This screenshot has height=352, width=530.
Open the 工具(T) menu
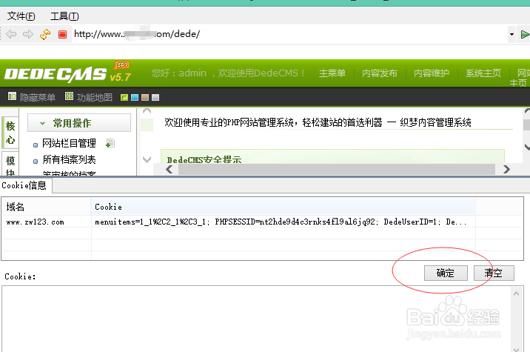[64, 16]
